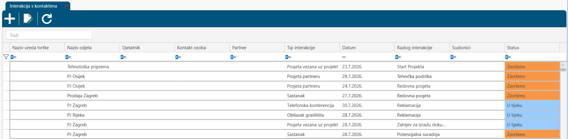Screen dimensions: 568x139
Task: Open filter operator for Kontakt osoba
Action: click(x=178, y=57)
